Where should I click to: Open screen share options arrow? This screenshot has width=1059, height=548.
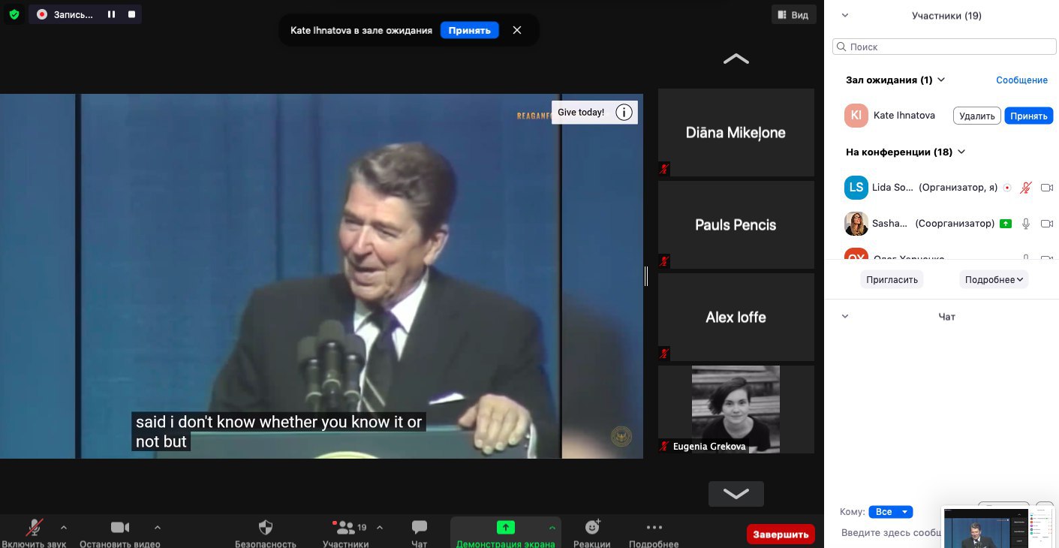(552, 527)
